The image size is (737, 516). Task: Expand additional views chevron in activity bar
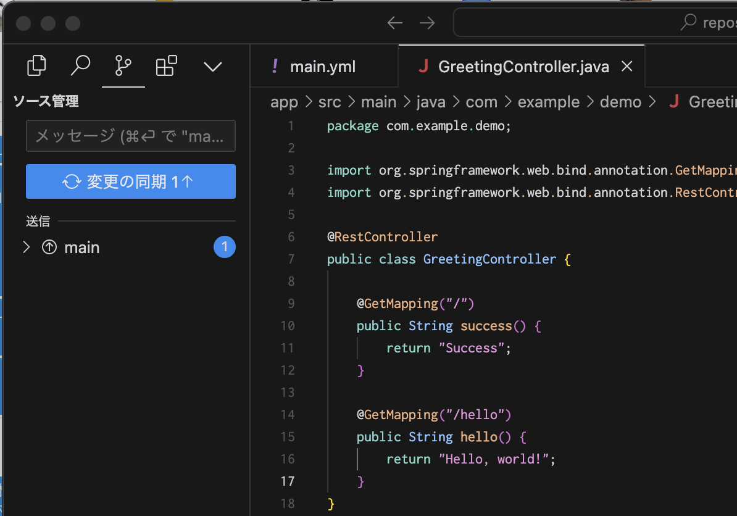213,67
